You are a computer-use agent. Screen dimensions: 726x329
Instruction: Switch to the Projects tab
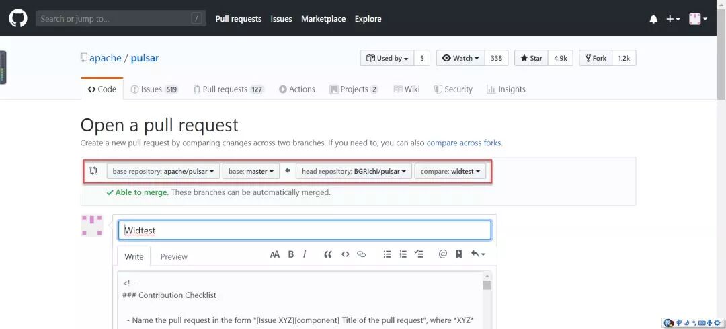[354, 89]
